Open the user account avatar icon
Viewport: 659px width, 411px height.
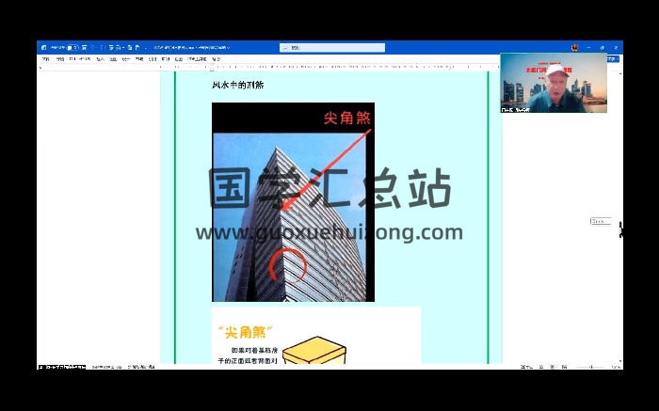(x=573, y=46)
